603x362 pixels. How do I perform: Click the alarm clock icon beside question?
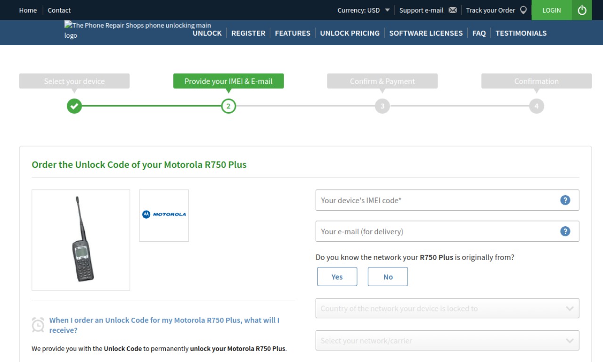[38, 324]
